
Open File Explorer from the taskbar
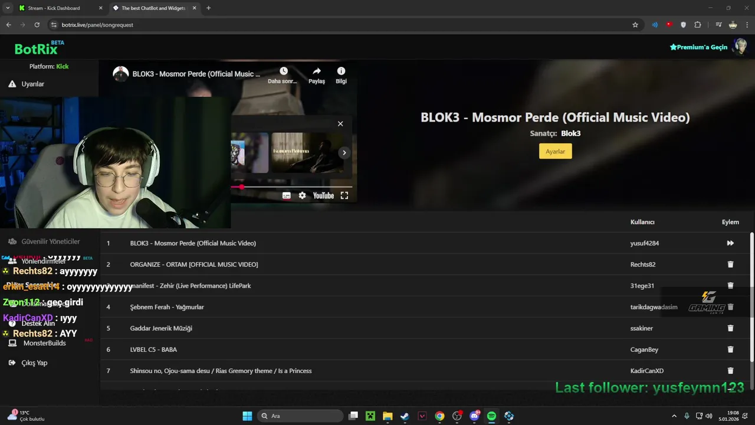point(388,416)
